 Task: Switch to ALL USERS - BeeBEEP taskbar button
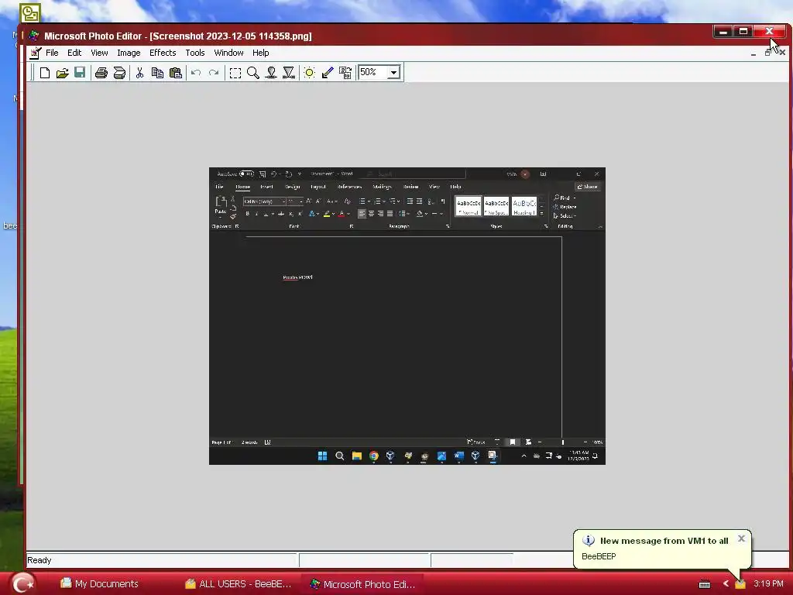point(239,584)
